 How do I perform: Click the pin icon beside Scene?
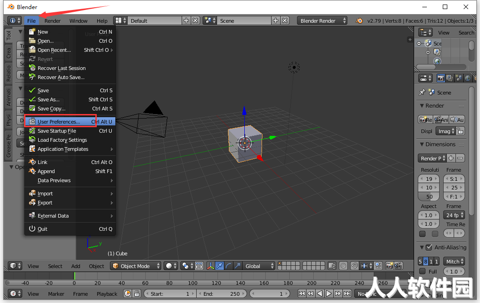(x=422, y=92)
